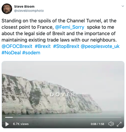Click the 0:08 / 1:58 timestamp
Viewport: 126px width, 132px height.
[97, 124]
